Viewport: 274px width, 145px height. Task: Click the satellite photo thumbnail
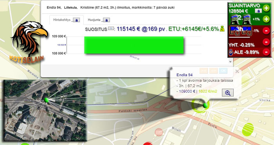coord(45,110)
